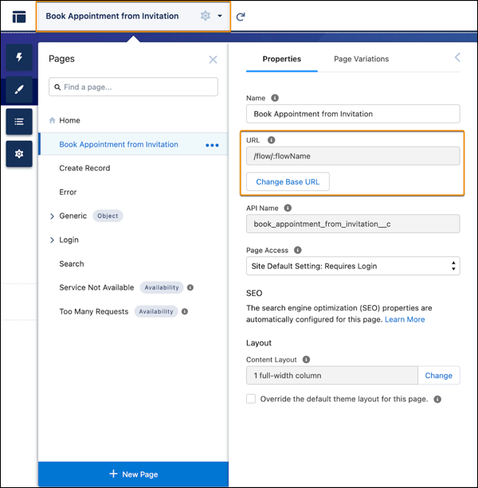Image resolution: width=478 pixels, height=488 pixels.
Task: Click the New Page button
Action: [133, 474]
